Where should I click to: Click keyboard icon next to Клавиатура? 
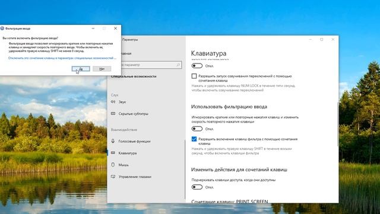[113, 153]
